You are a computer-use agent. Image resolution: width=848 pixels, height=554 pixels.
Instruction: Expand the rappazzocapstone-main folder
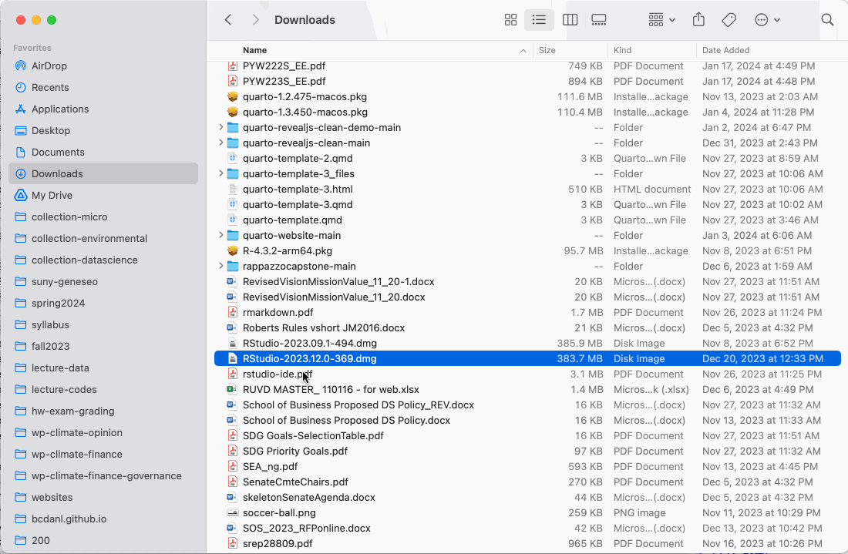click(x=221, y=266)
